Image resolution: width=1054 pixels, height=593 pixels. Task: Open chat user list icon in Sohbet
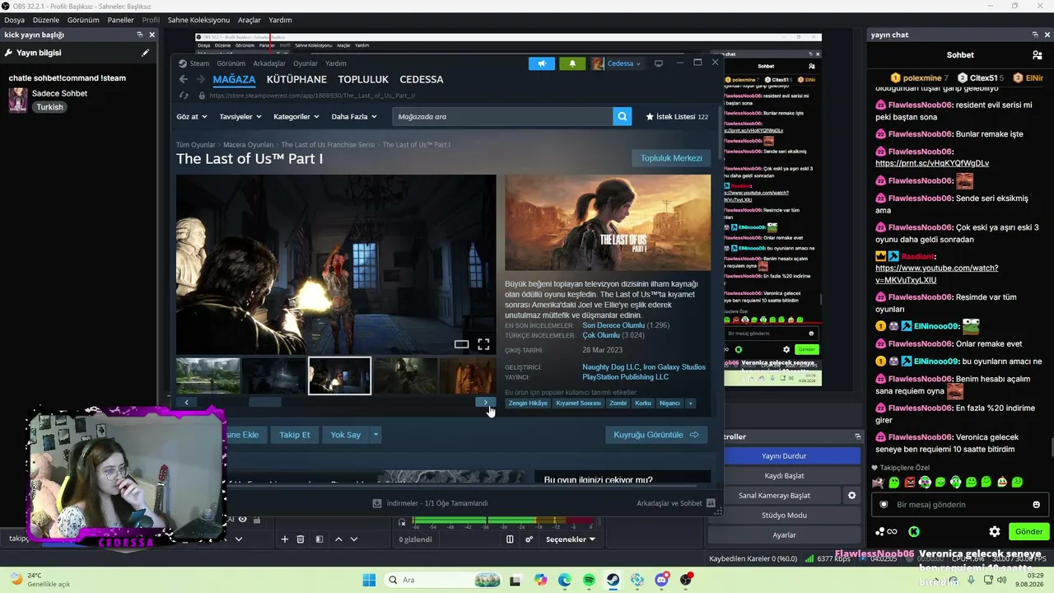coord(1037,55)
